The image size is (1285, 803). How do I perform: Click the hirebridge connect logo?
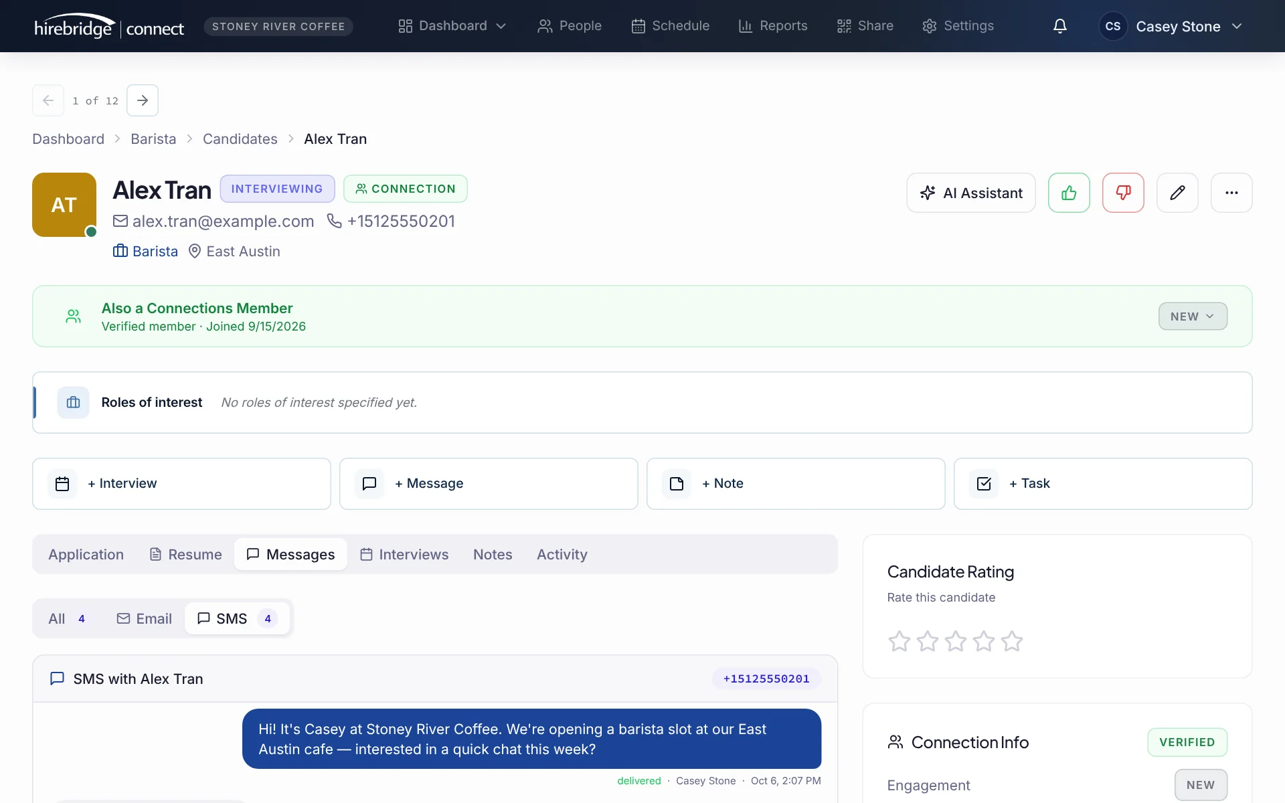click(x=109, y=26)
